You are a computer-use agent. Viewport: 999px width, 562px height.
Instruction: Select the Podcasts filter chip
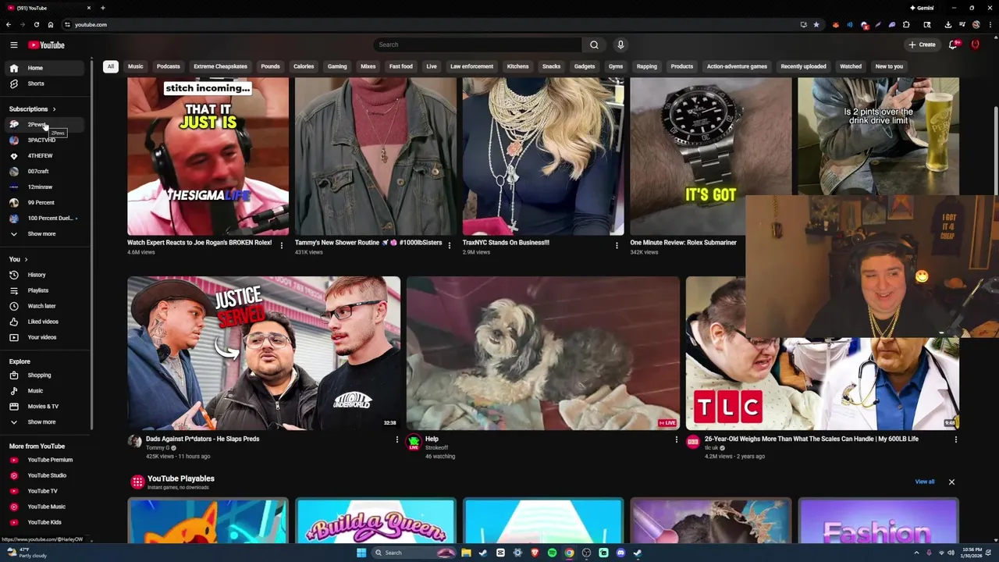(x=168, y=66)
